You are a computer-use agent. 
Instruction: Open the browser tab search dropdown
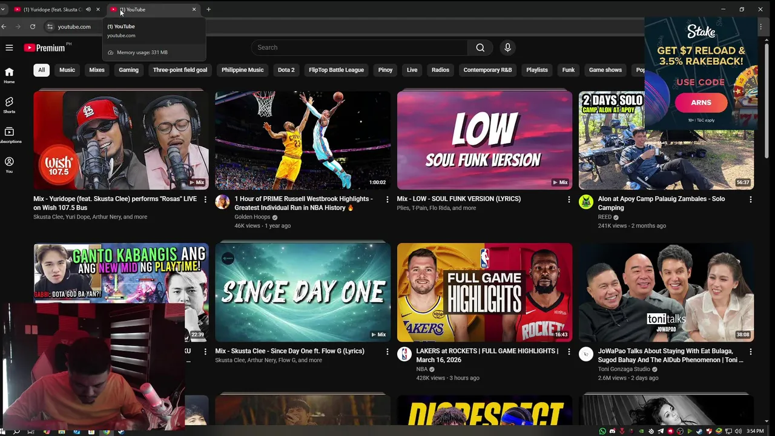pyautogui.click(x=3, y=10)
